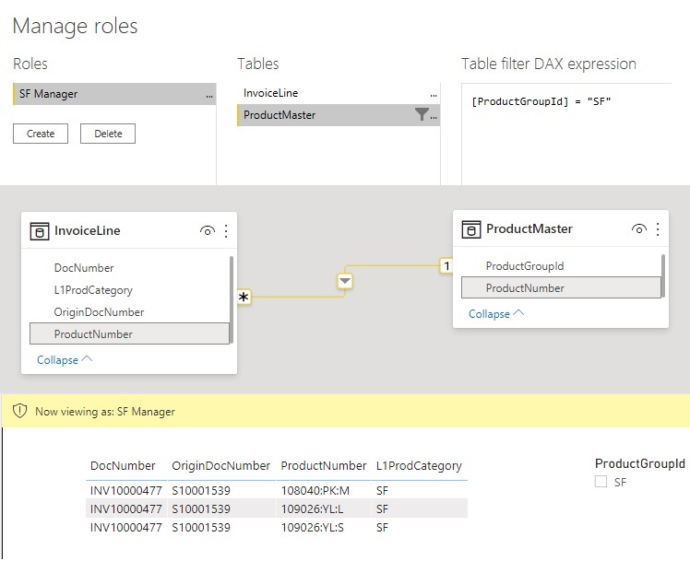Open the SF Manager role ellipsis menu
Screen dimensions: 690x561
click(209, 95)
